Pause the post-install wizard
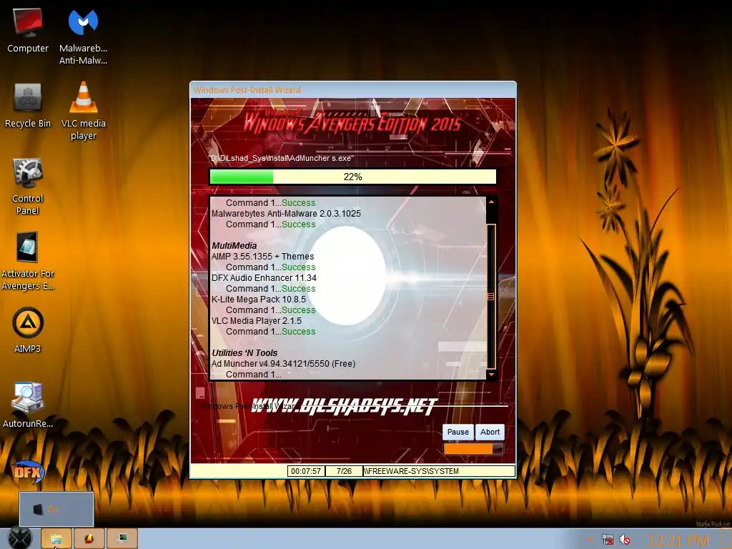 (x=458, y=432)
